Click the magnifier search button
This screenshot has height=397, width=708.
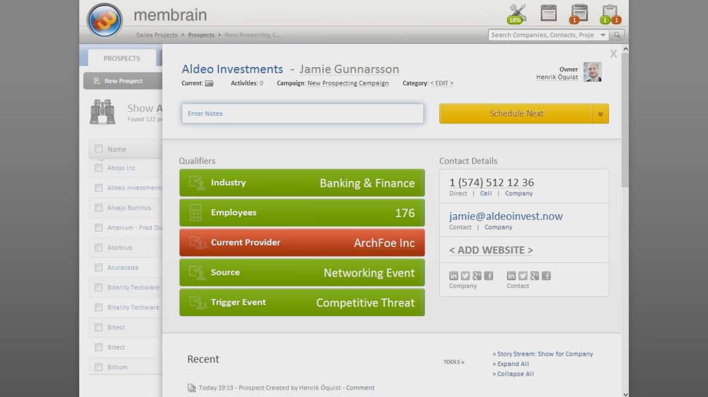tap(617, 35)
